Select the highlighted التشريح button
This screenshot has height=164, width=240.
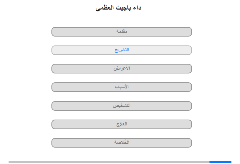coord(121,50)
